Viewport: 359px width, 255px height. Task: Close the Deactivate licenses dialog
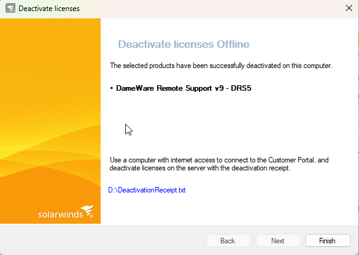(x=349, y=8)
